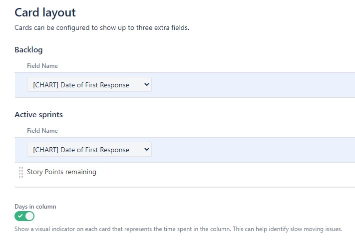
Task: Click the visual indicator help text
Action: [x=178, y=230]
